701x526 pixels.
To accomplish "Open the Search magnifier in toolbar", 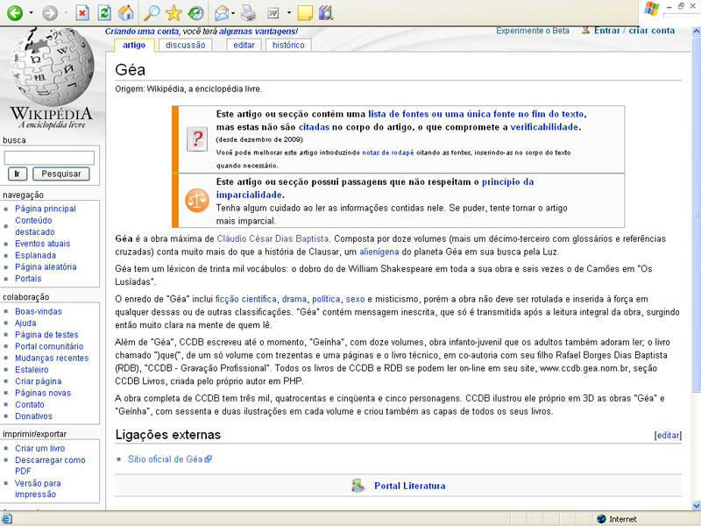I will [152, 13].
